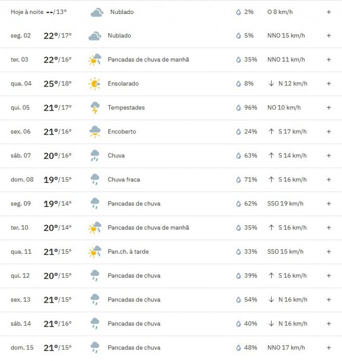
Task: Click the sun-shower icon for ter. 10
Action: 95,228
